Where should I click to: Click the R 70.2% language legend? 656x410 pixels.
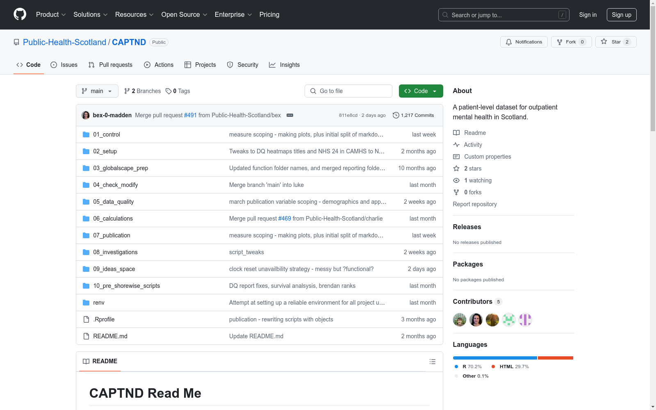(468, 367)
